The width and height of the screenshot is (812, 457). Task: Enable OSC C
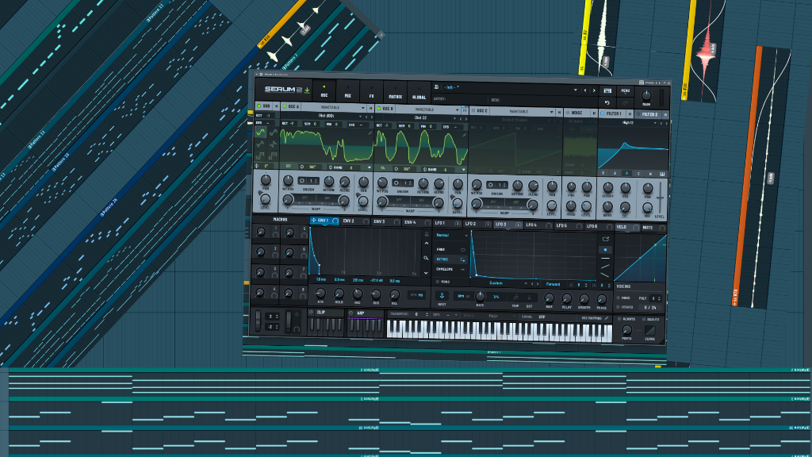(x=473, y=110)
